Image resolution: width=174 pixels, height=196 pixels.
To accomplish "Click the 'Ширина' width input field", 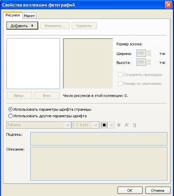I will 141,53.
